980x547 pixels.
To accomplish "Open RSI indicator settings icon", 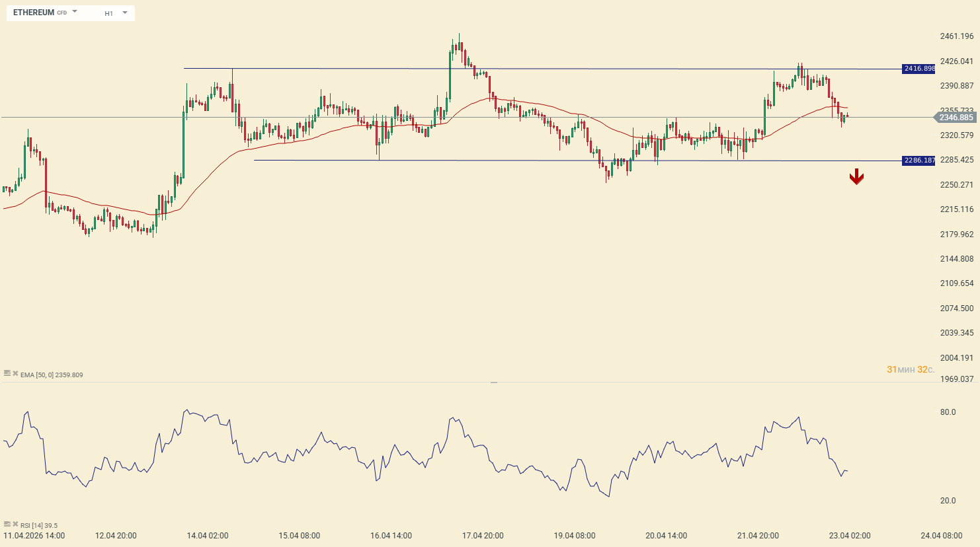I will point(7,525).
